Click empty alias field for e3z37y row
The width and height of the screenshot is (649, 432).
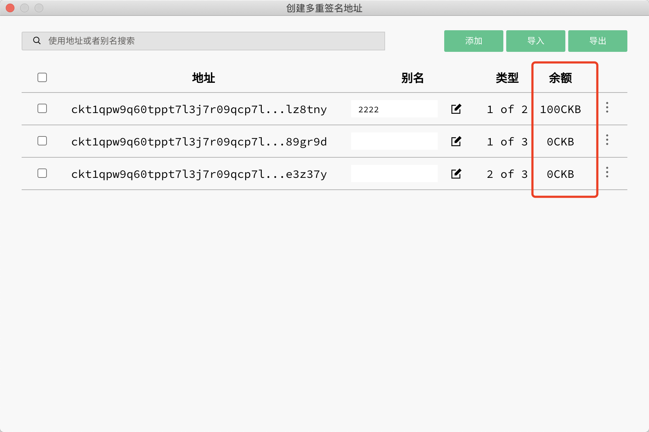point(394,174)
